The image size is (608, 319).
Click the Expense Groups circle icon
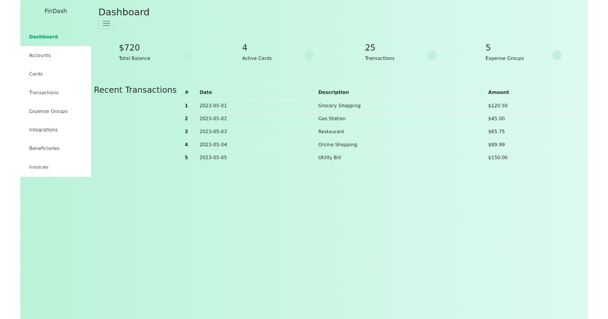(x=557, y=55)
